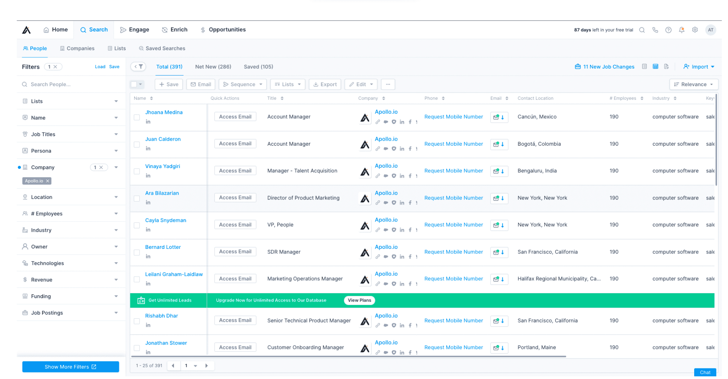Switch to Saved (105) tab
Screen dimensions: 728x379
[258, 67]
